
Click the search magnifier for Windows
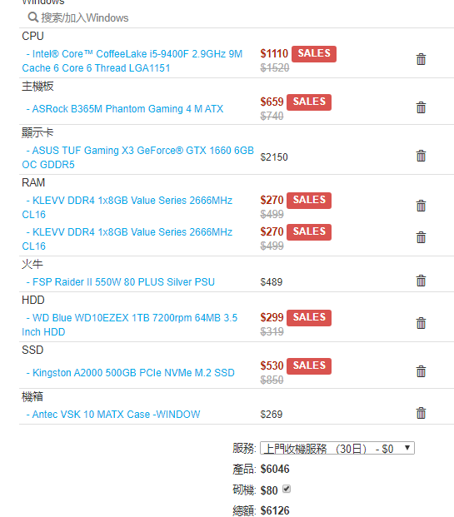tap(33, 17)
